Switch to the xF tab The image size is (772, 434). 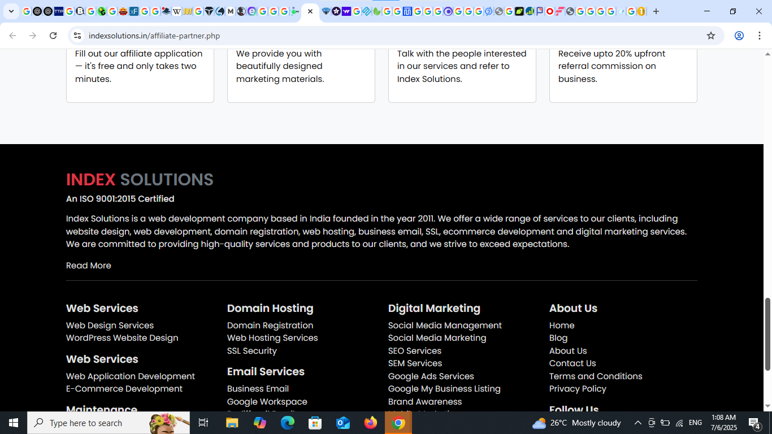pyautogui.click(x=134, y=11)
